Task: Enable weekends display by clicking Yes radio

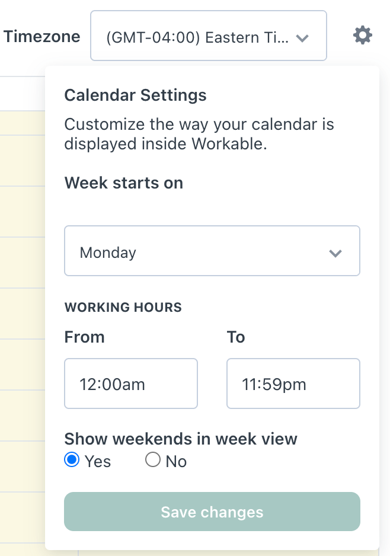Action: [x=71, y=459]
